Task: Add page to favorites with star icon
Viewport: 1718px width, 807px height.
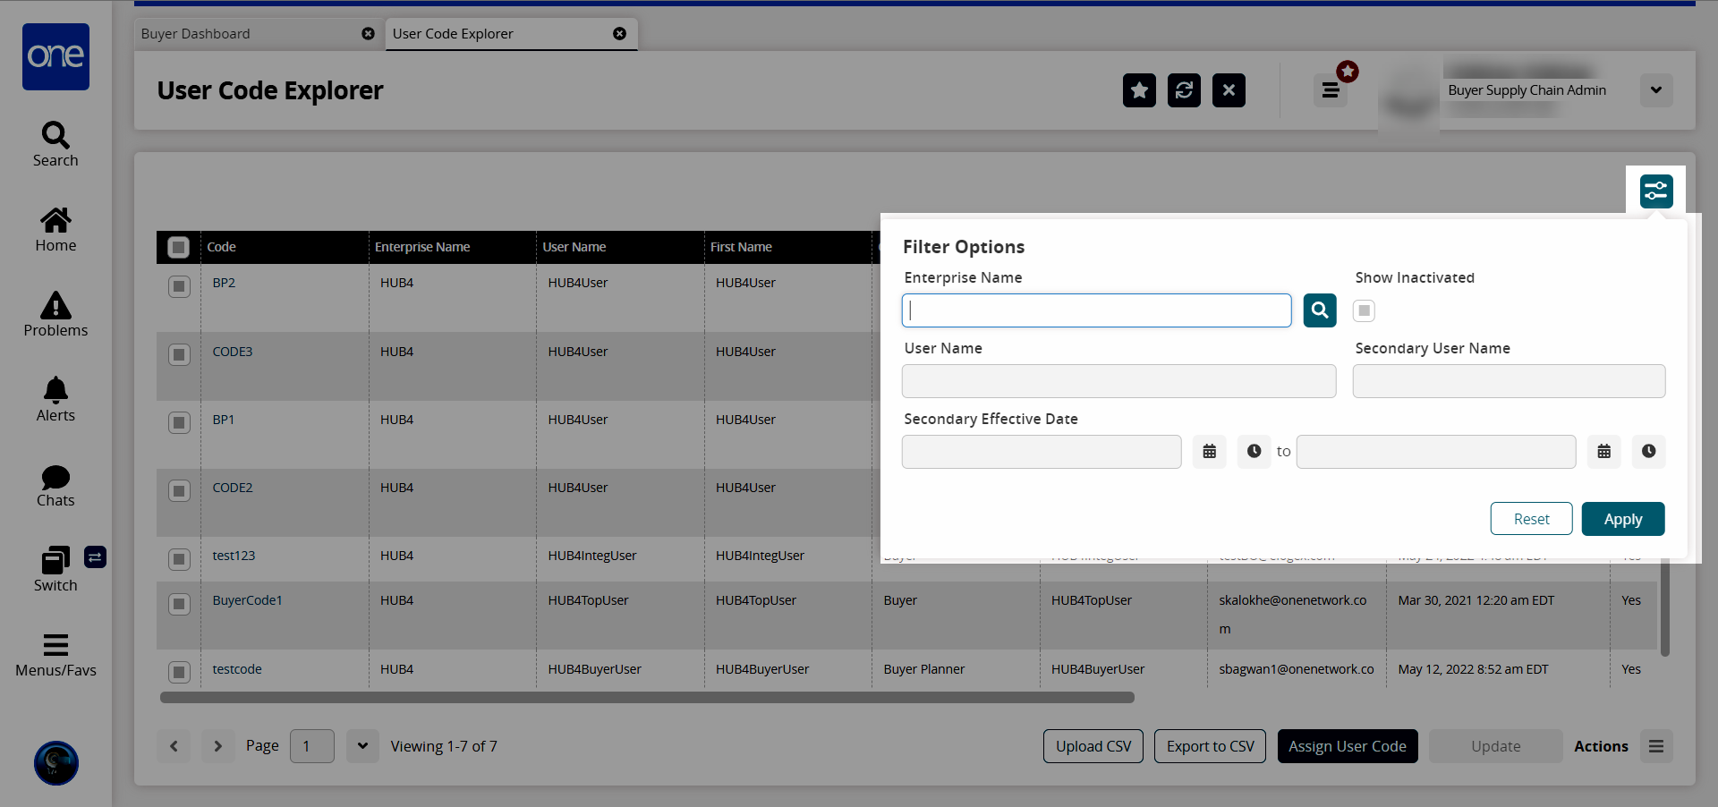Action: coord(1139,90)
